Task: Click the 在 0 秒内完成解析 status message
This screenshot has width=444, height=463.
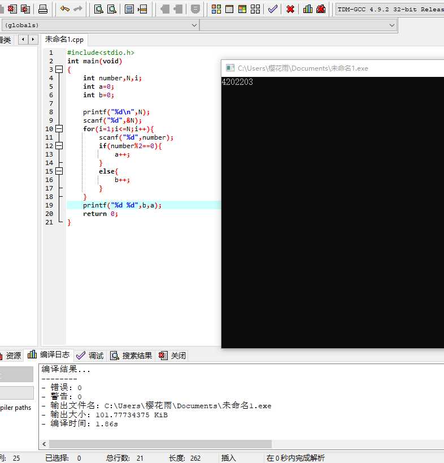Action: pos(295,458)
